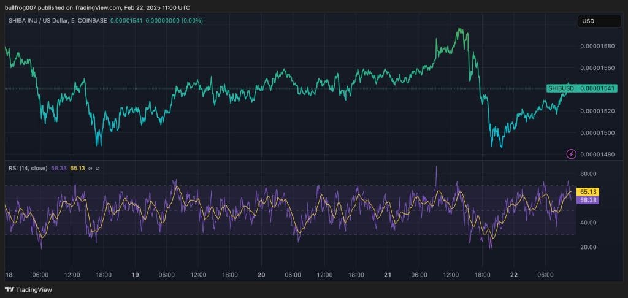Click the purple 58.38 axis tag
The image size is (628, 298).
coord(588,200)
